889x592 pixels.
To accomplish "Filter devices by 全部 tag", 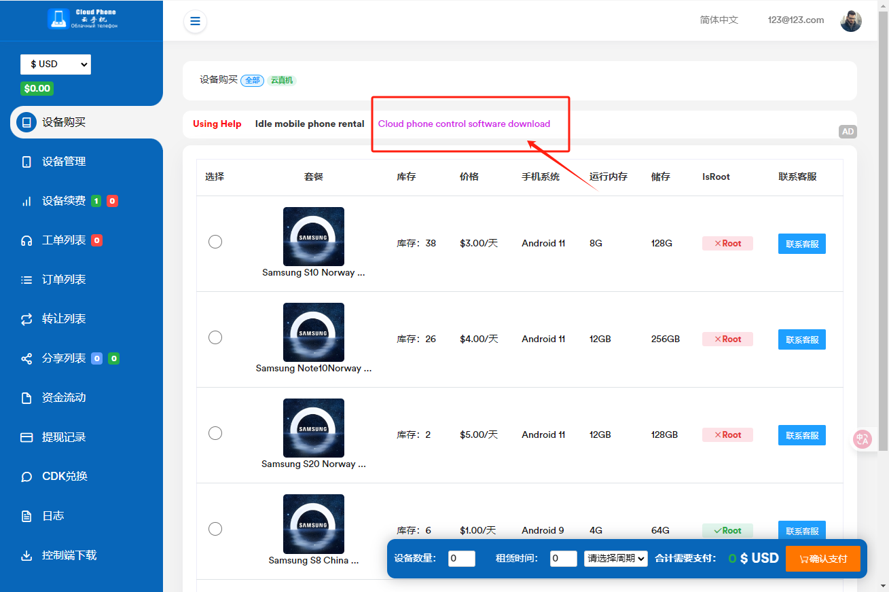I will click(252, 80).
